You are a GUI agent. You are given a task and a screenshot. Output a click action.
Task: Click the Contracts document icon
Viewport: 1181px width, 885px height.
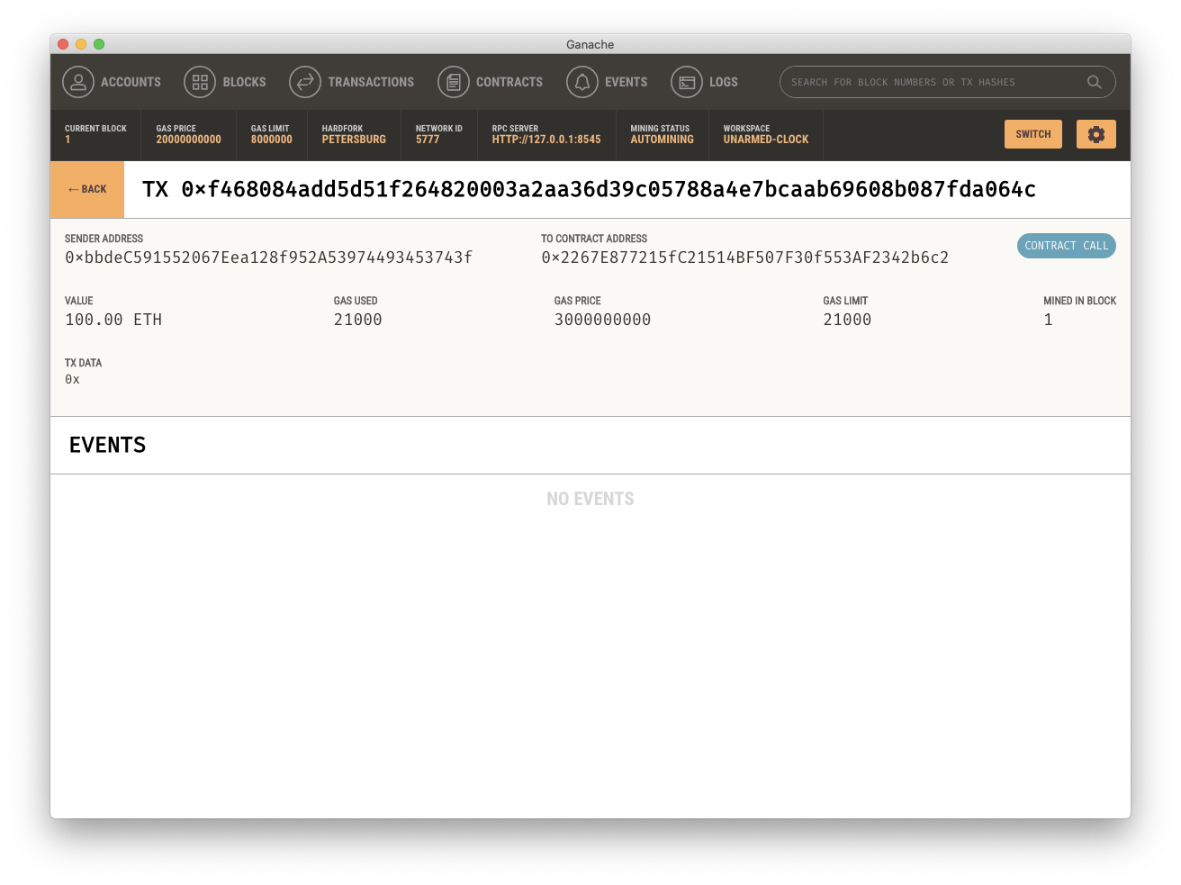tap(454, 82)
